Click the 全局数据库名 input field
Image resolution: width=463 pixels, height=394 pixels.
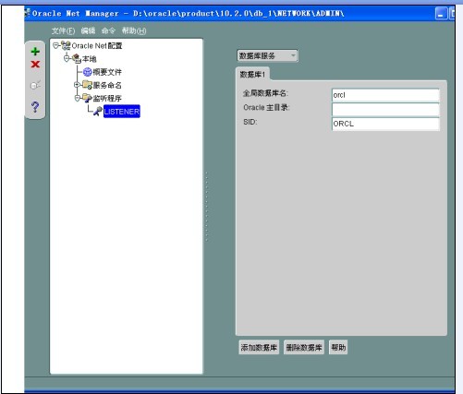click(x=385, y=95)
